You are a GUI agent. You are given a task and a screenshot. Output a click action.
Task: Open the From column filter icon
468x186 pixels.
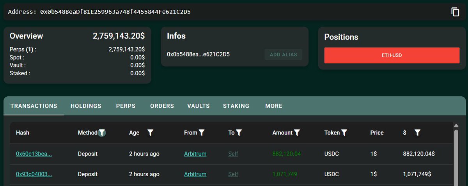tap(202, 133)
